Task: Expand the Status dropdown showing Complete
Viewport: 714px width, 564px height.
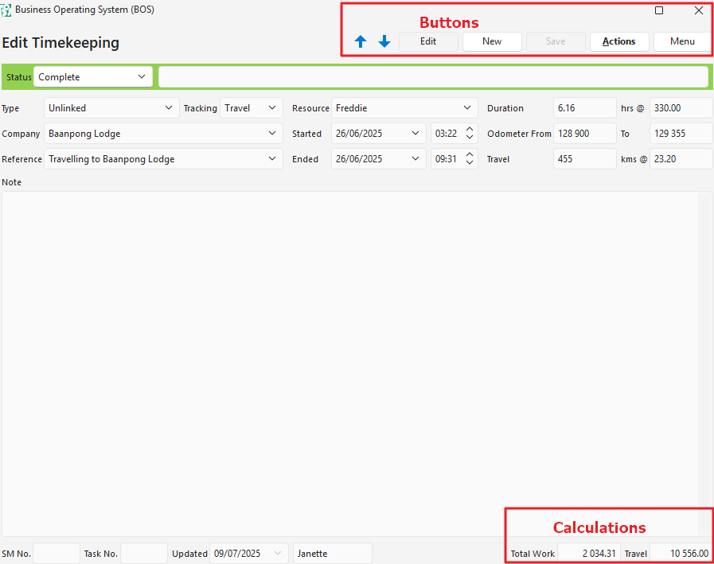Action: pyautogui.click(x=142, y=77)
